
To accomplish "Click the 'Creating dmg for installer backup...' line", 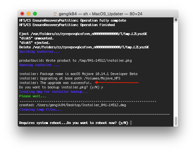I will (x=53, y=92).
